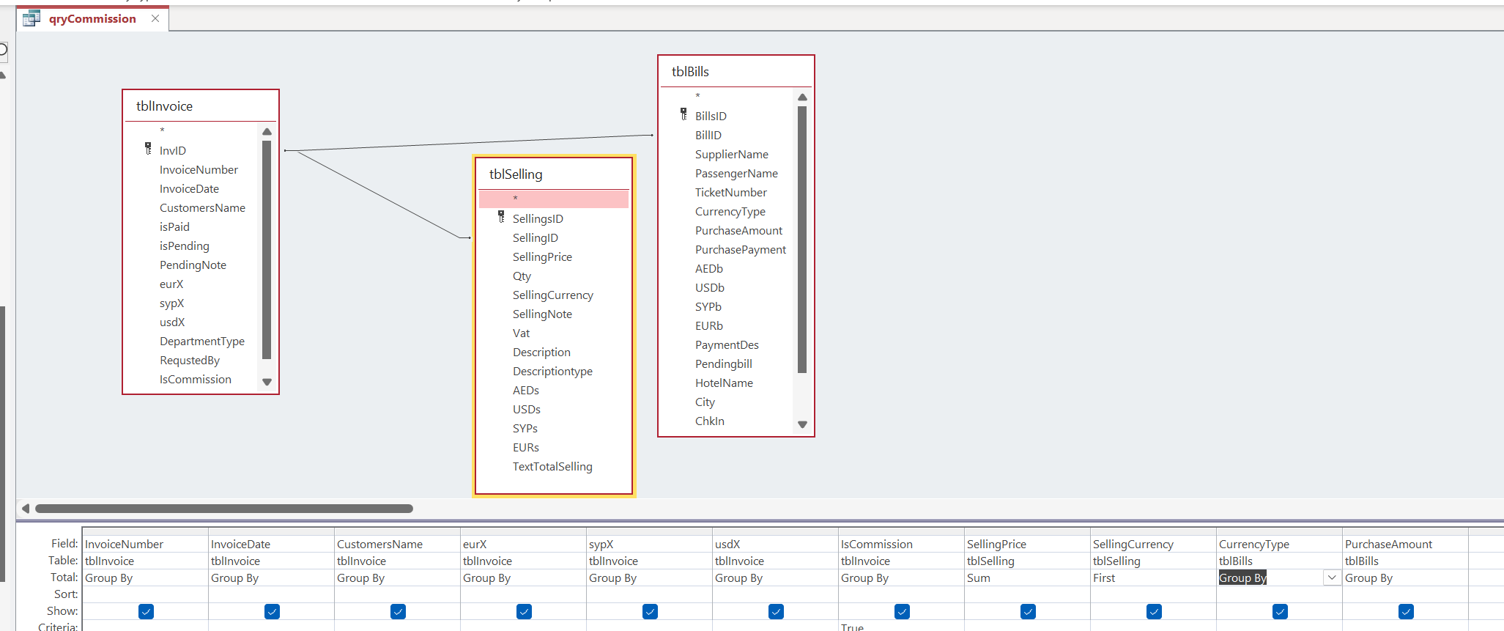The image size is (1504, 631).
Task: Click Table cell tblSelling under SellingCurrency
Action: [x=1153, y=561]
